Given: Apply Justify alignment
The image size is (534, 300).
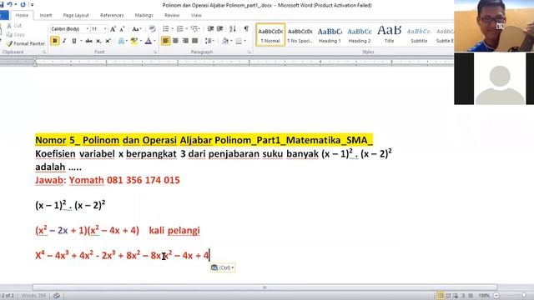Looking at the screenshot, I should [194, 41].
